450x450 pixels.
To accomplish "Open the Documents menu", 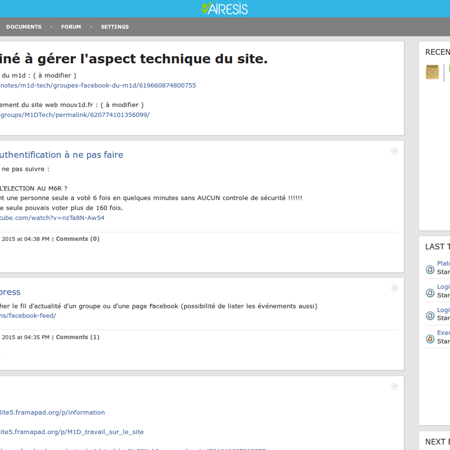I will pos(24,27).
